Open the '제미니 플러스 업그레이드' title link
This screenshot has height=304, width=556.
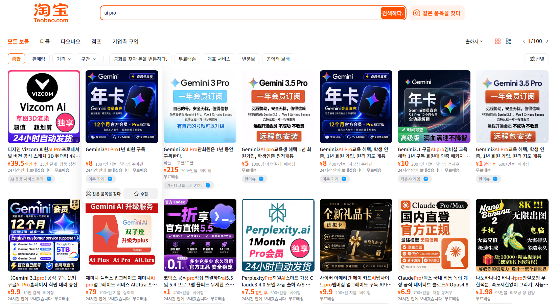coord(122,281)
